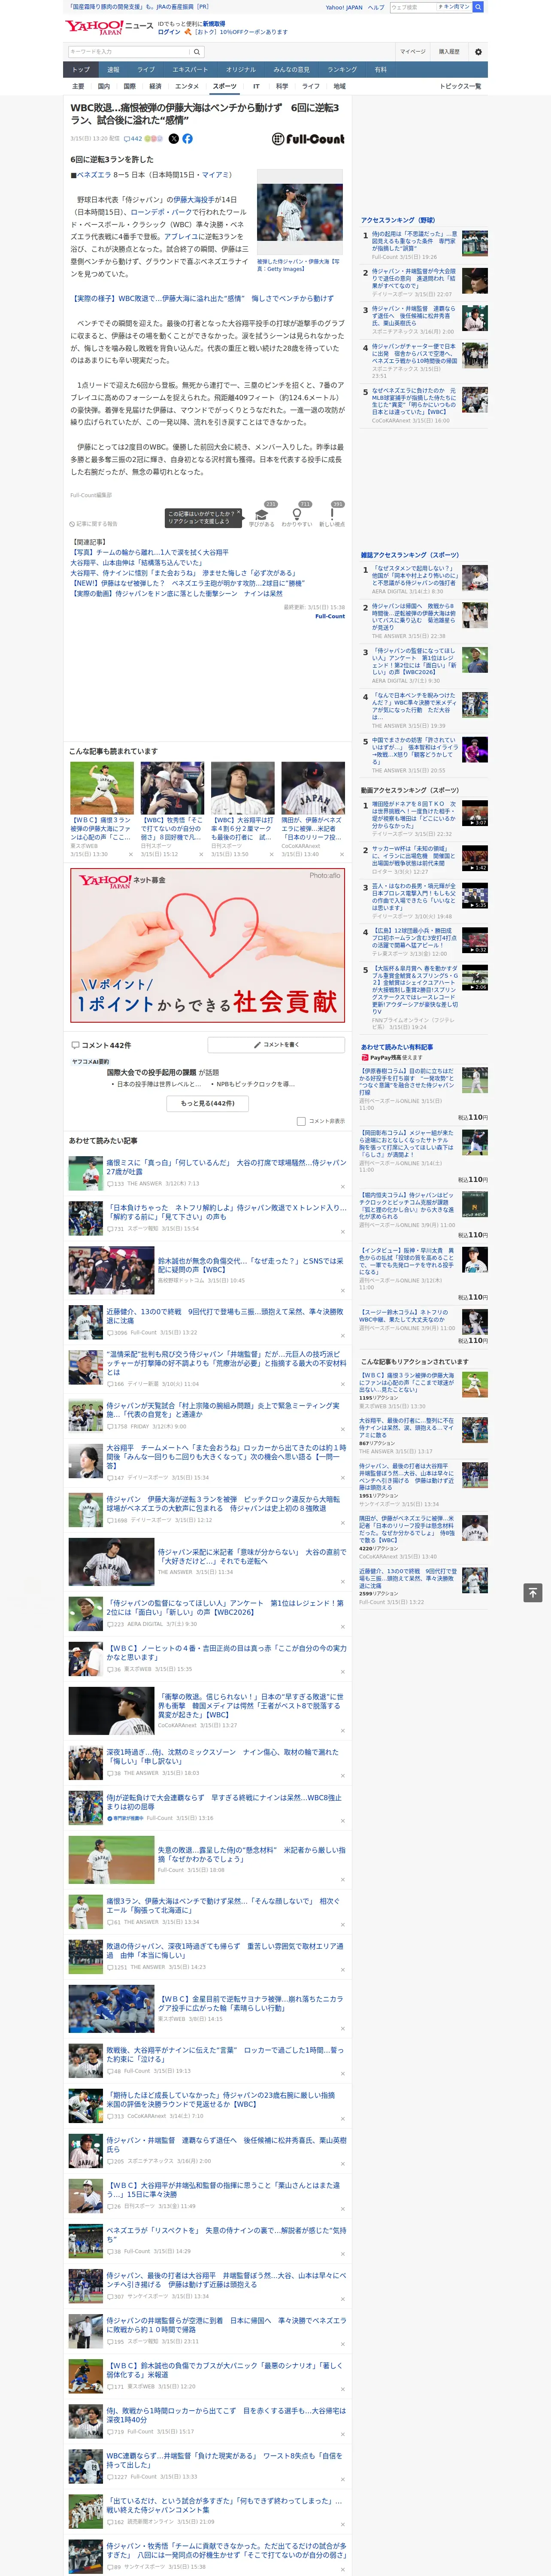
Task: Click the blue web search button at top
Action: click(x=478, y=7)
